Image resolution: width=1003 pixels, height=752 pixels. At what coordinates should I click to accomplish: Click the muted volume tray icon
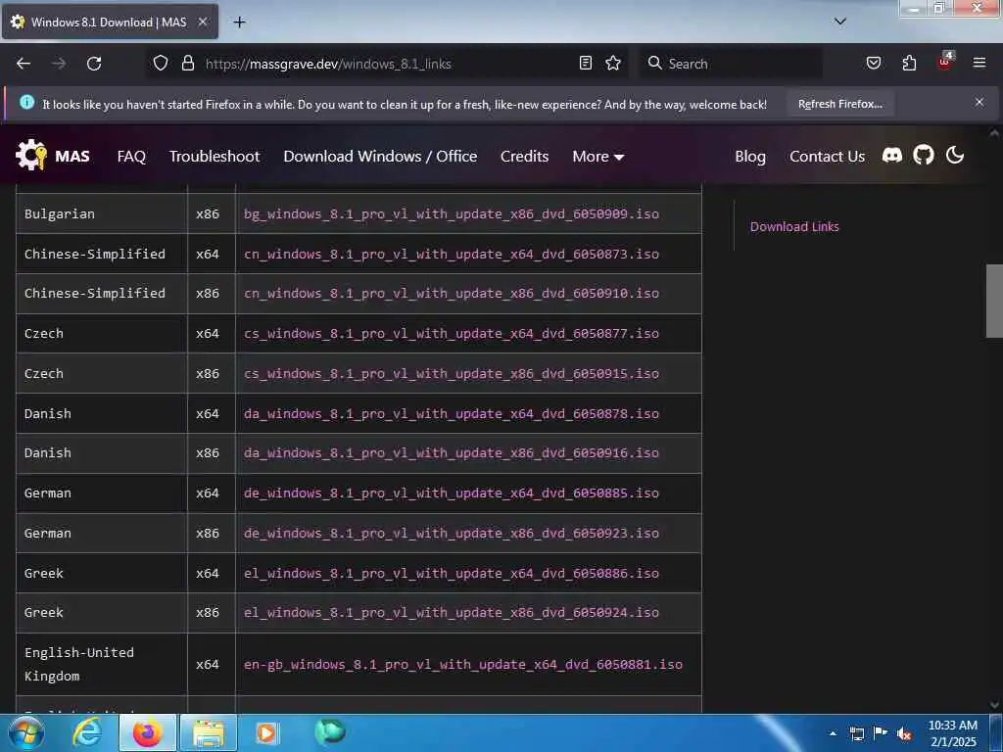tap(904, 733)
